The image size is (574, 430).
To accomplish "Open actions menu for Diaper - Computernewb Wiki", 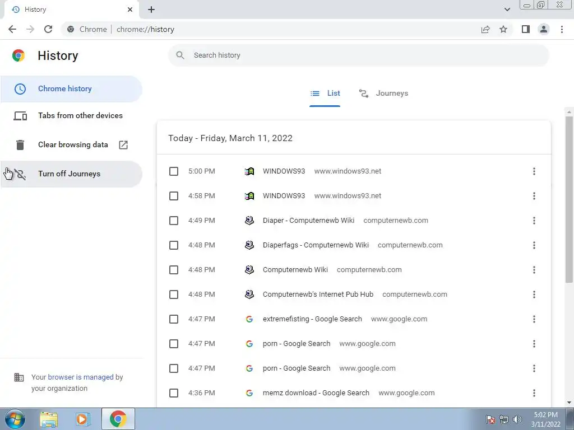I will (x=534, y=221).
